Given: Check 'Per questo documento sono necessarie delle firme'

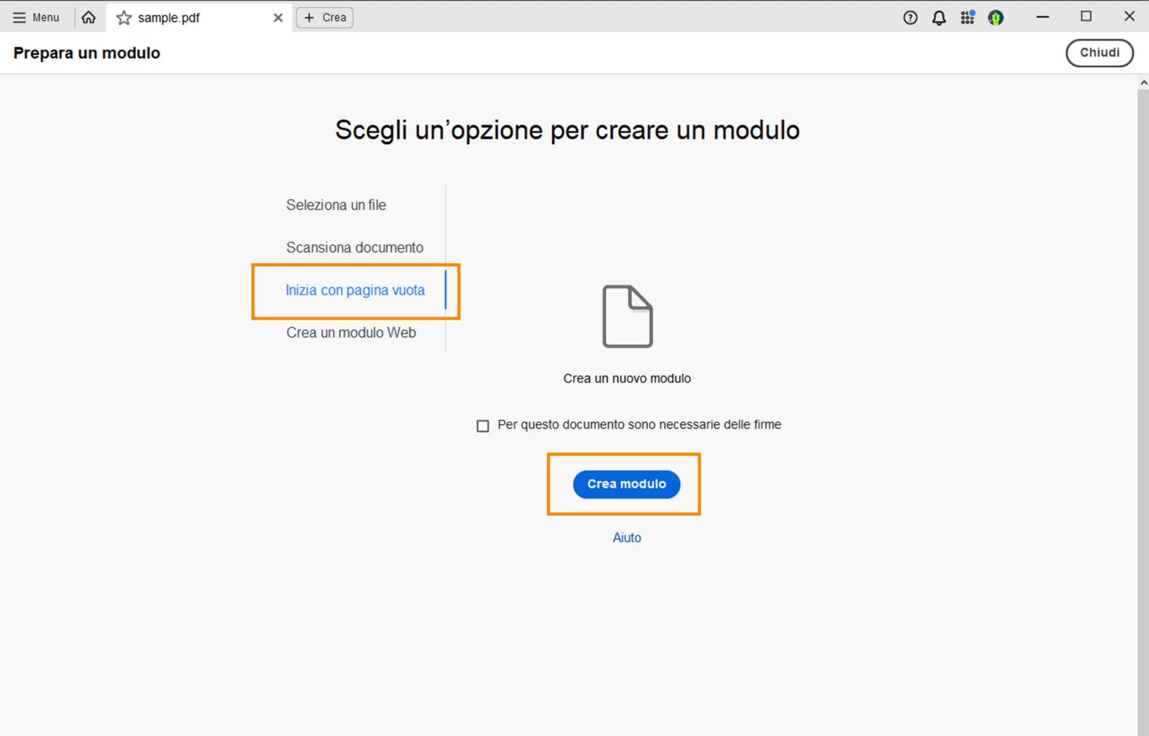Looking at the screenshot, I should pyautogui.click(x=482, y=425).
